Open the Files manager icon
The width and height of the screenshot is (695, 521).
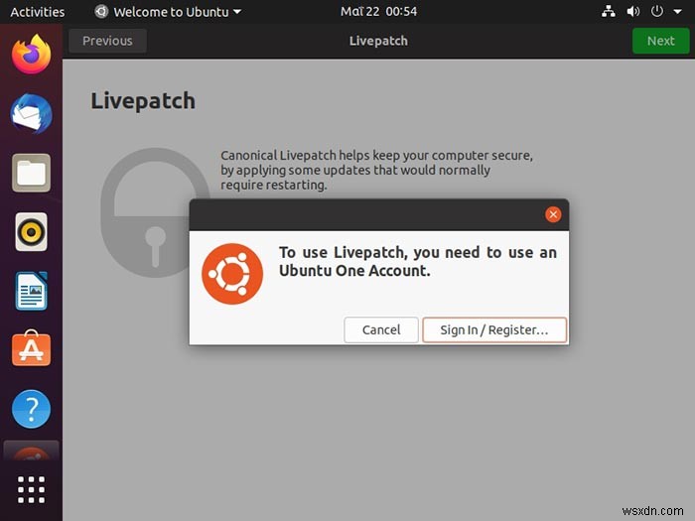pos(31,173)
